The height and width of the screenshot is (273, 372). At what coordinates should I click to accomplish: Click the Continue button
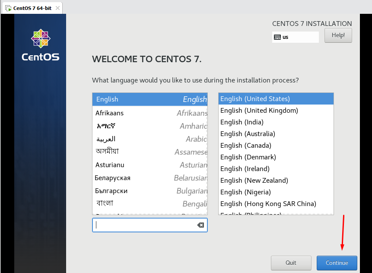(x=337, y=263)
